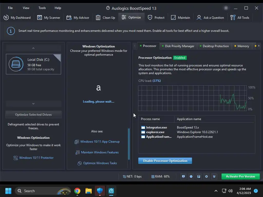Click the Windows 10/11 App Cleanup icon
Image resolution: width=263 pixels, height=197 pixels.
pyautogui.click(x=77, y=142)
